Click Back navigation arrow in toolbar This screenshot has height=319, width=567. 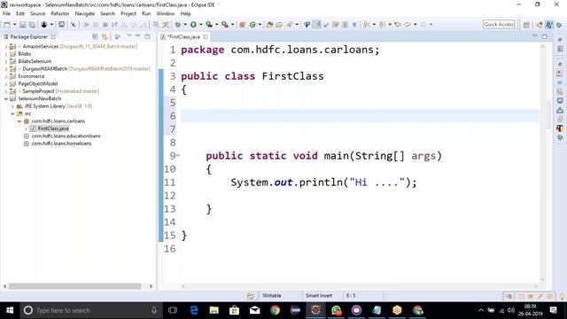point(408,25)
